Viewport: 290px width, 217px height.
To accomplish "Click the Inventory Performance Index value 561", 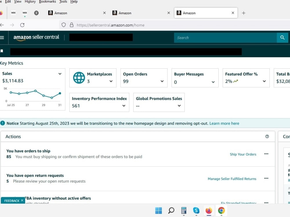I will tap(76, 106).
